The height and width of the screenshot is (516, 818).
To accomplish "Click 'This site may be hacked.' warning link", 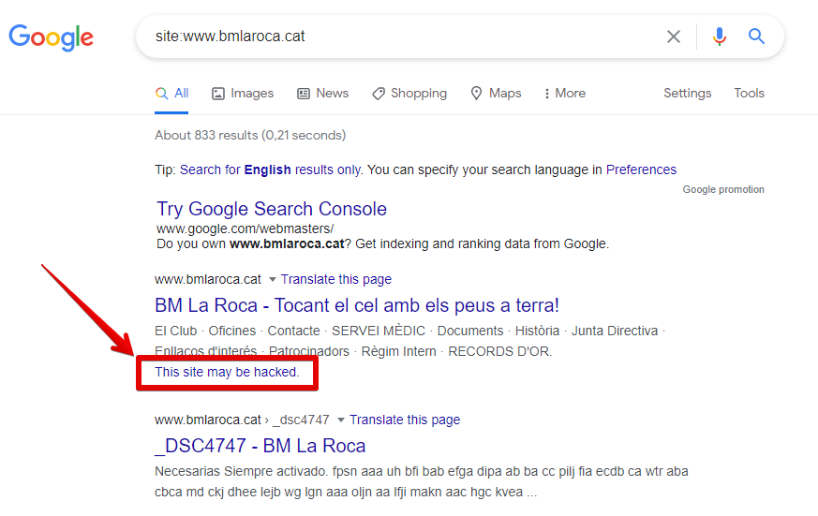I will pos(227,372).
